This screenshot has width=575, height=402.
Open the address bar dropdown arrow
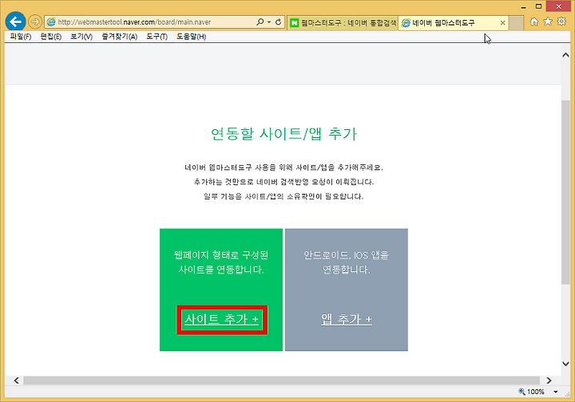pos(269,22)
